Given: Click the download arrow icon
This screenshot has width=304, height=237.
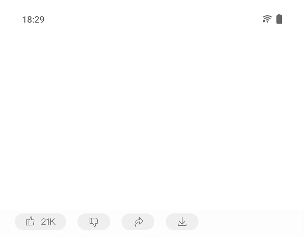Looking at the screenshot, I should [182, 221].
